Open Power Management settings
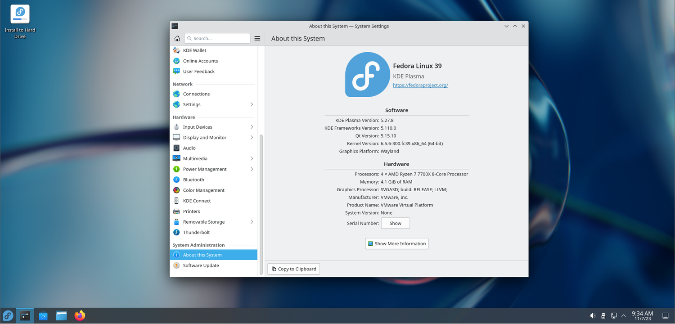Screen dimensions: 675x324 coord(213,169)
